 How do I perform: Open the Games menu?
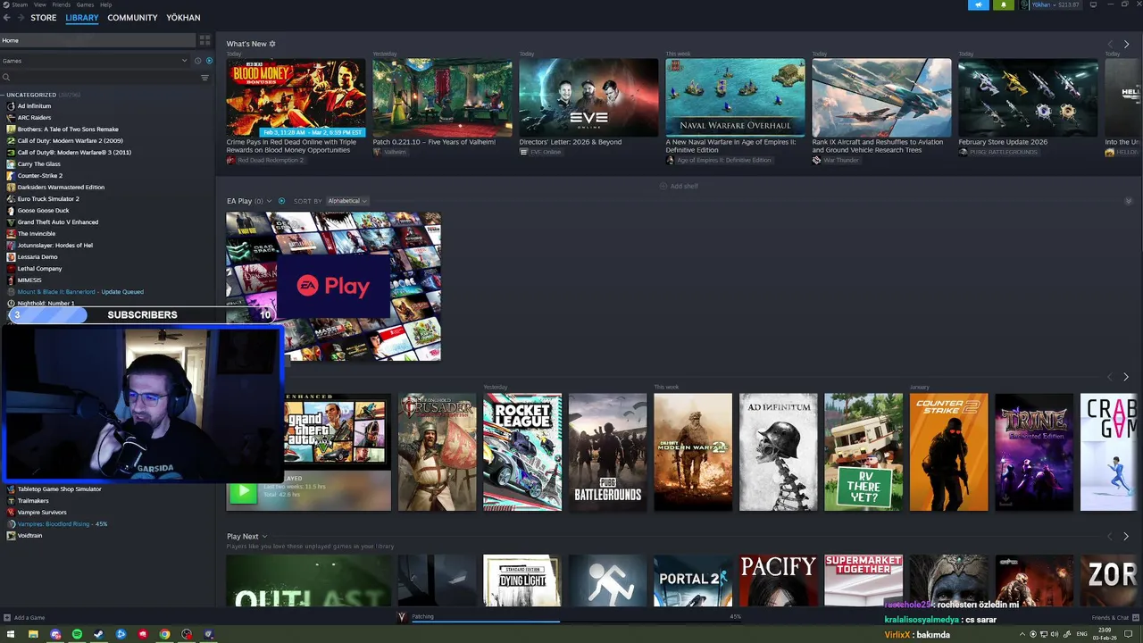[x=86, y=4]
